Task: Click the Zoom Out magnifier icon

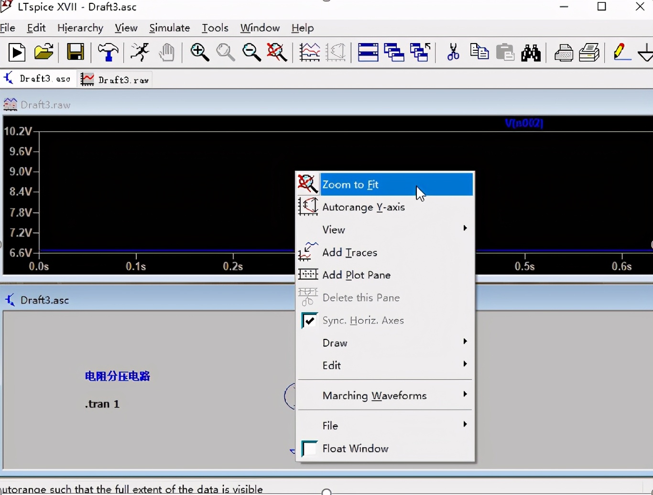Action: pos(251,53)
